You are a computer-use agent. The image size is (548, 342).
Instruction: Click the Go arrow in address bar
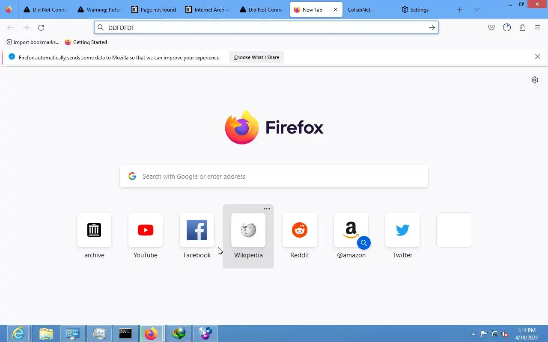pos(432,27)
